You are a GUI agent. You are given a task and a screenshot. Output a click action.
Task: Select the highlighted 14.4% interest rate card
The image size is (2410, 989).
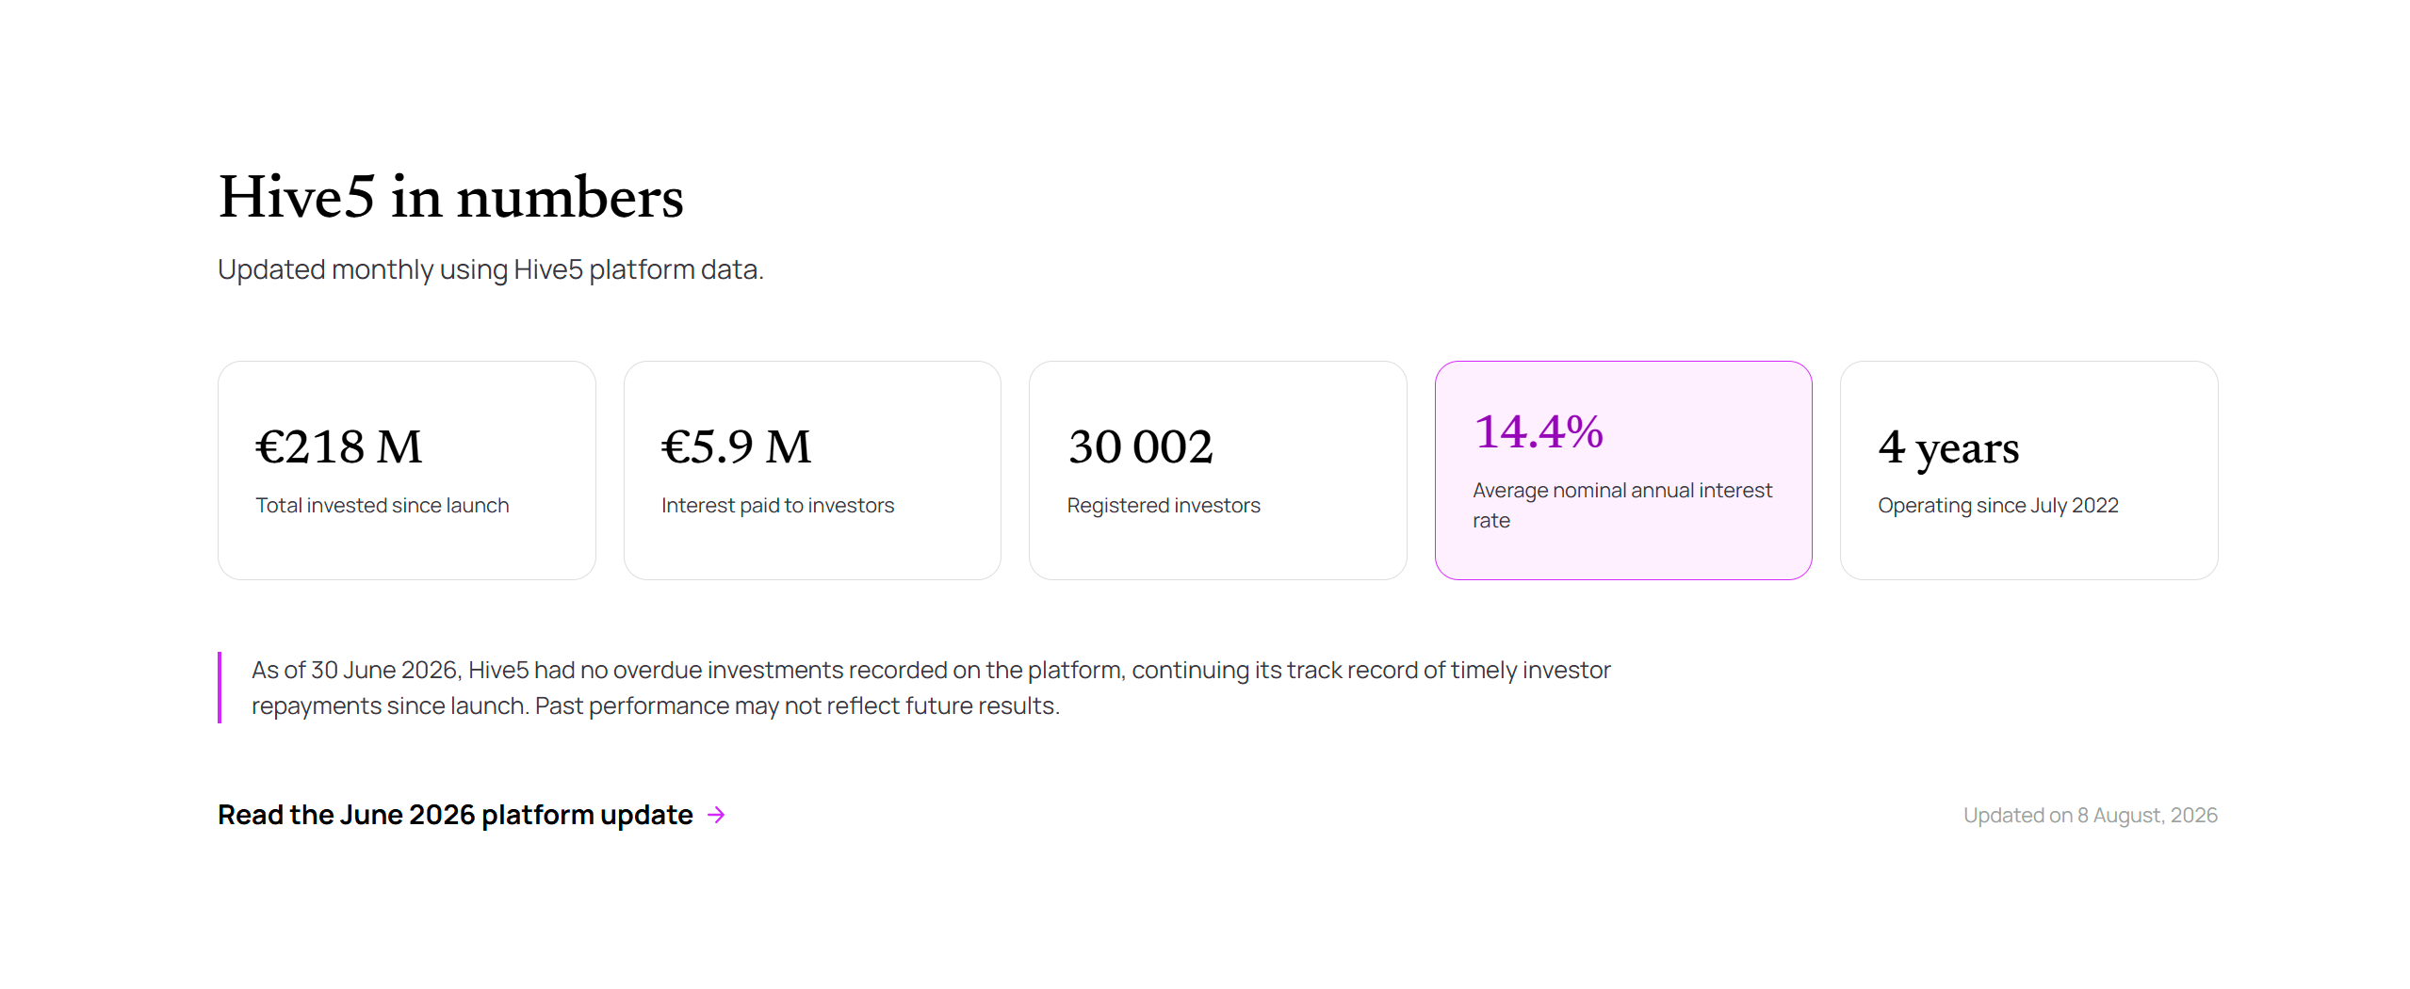(1623, 470)
